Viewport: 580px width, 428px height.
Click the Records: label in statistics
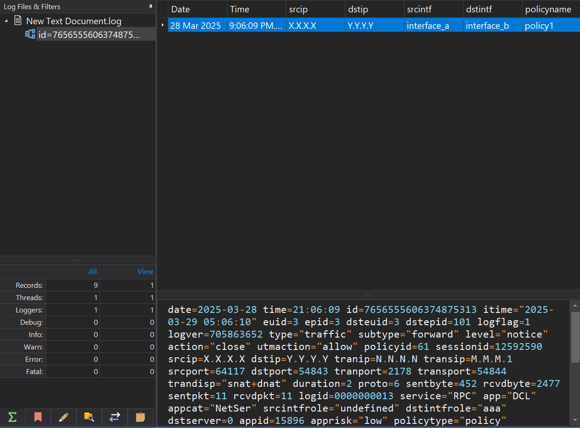pos(29,285)
